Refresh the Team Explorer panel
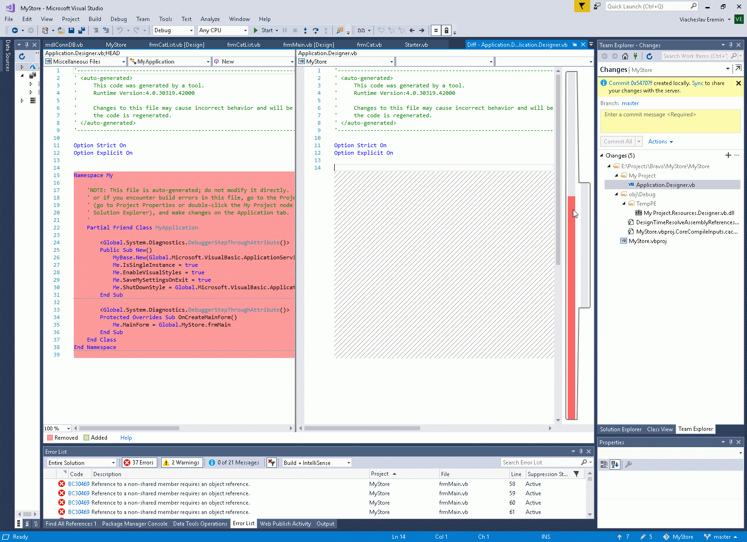The height and width of the screenshot is (542, 747). pos(649,56)
